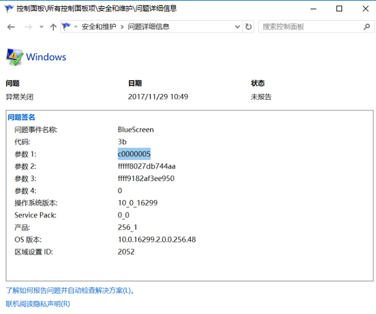Open the 安全和维护 breadcrumb
The width and height of the screenshot is (376, 314).
pos(99,26)
